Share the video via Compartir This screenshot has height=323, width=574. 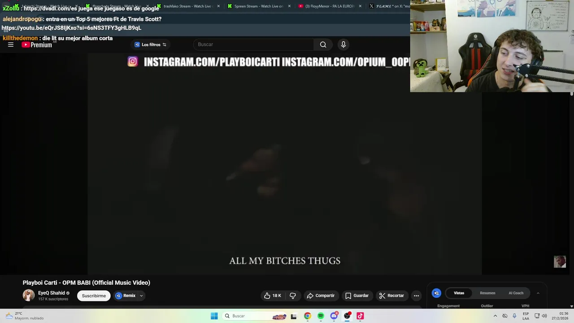click(321, 296)
